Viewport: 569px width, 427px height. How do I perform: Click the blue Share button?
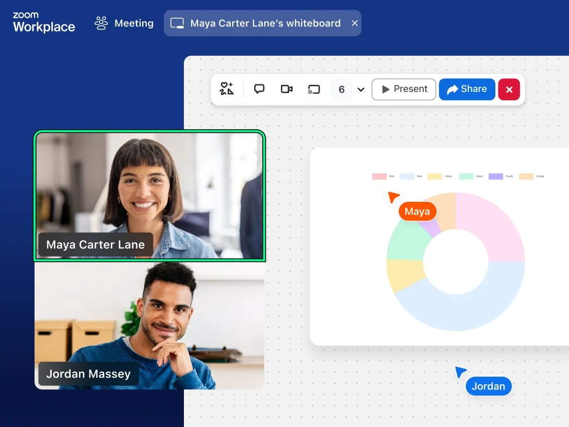coord(467,89)
